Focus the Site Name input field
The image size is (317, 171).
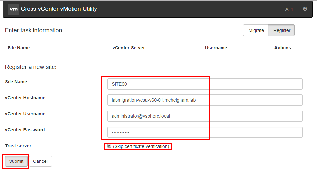tap(205, 84)
